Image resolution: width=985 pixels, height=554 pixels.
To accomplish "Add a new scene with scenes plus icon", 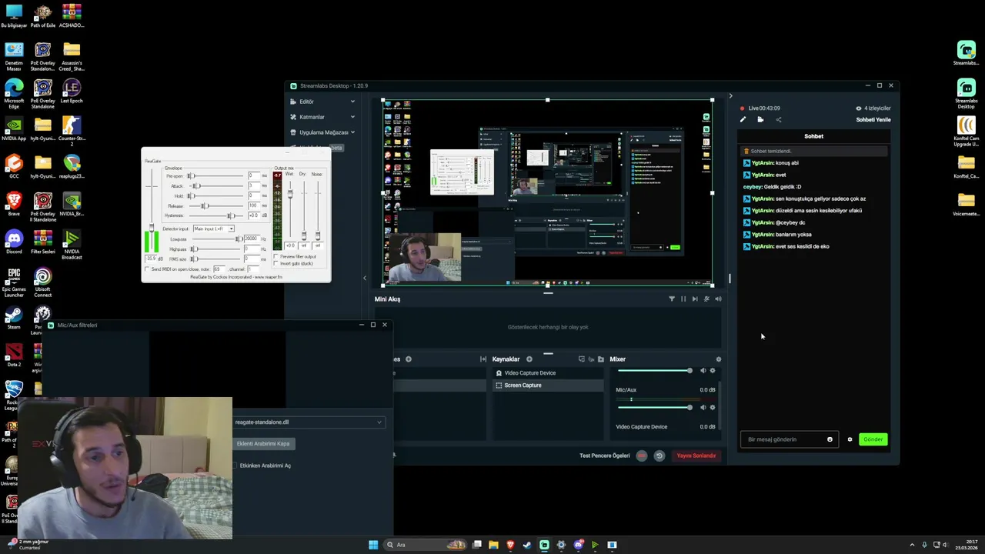I will [x=409, y=359].
